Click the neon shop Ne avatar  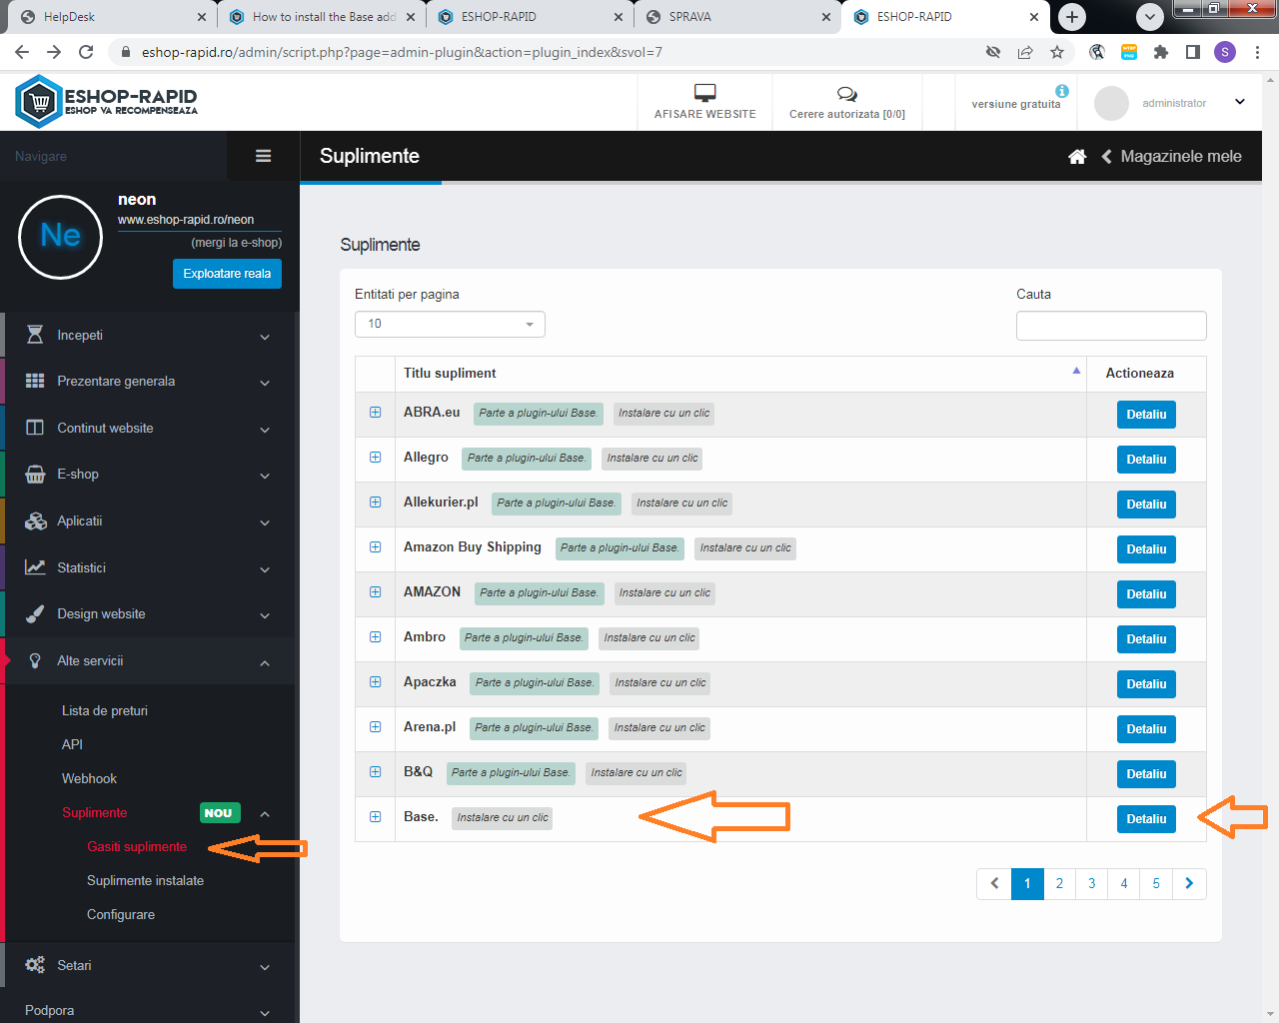(x=61, y=237)
